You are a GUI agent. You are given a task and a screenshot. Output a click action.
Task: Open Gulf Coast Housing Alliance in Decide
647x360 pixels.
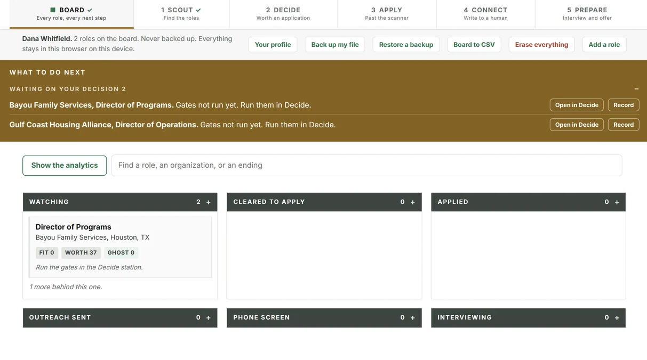pyautogui.click(x=577, y=125)
